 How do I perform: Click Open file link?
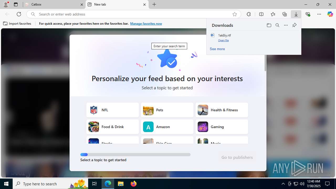pyautogui.click(x=223, y=40)
